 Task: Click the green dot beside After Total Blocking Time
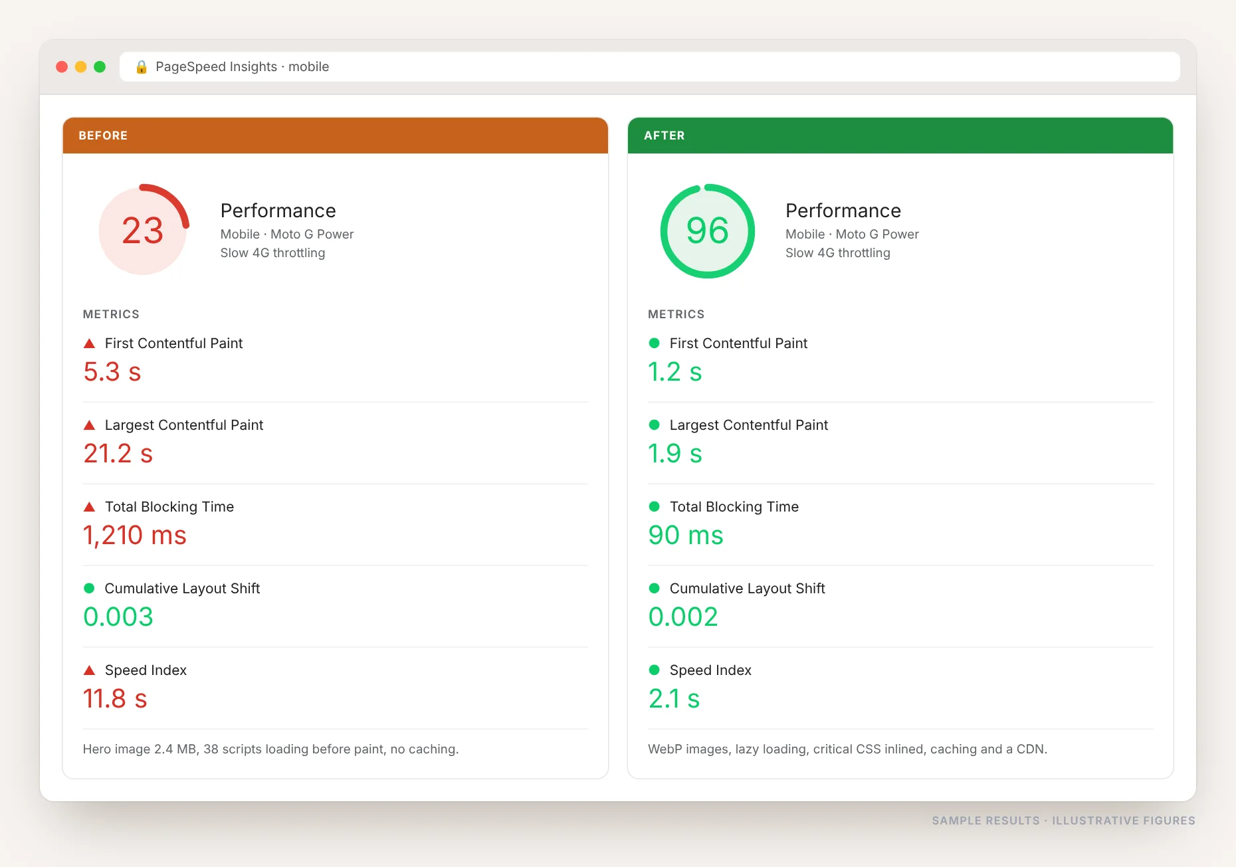pyautogui.click(x=654, y=506)
